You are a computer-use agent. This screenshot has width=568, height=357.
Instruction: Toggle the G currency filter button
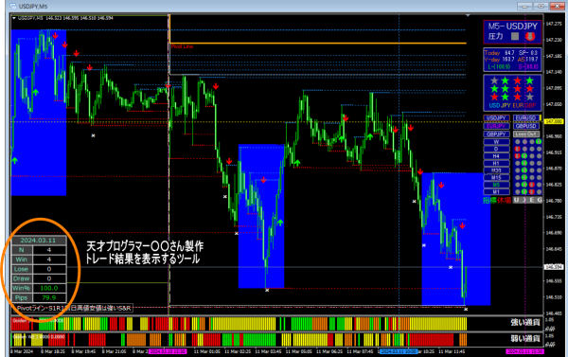(x=540, y=200)
